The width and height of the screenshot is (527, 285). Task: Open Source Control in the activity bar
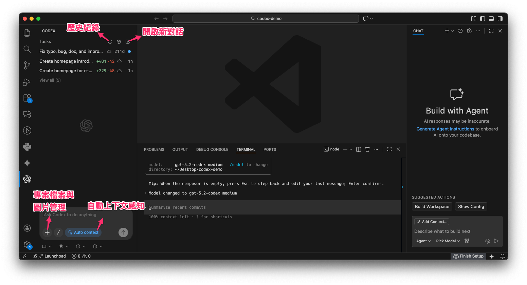pos(27,65)
